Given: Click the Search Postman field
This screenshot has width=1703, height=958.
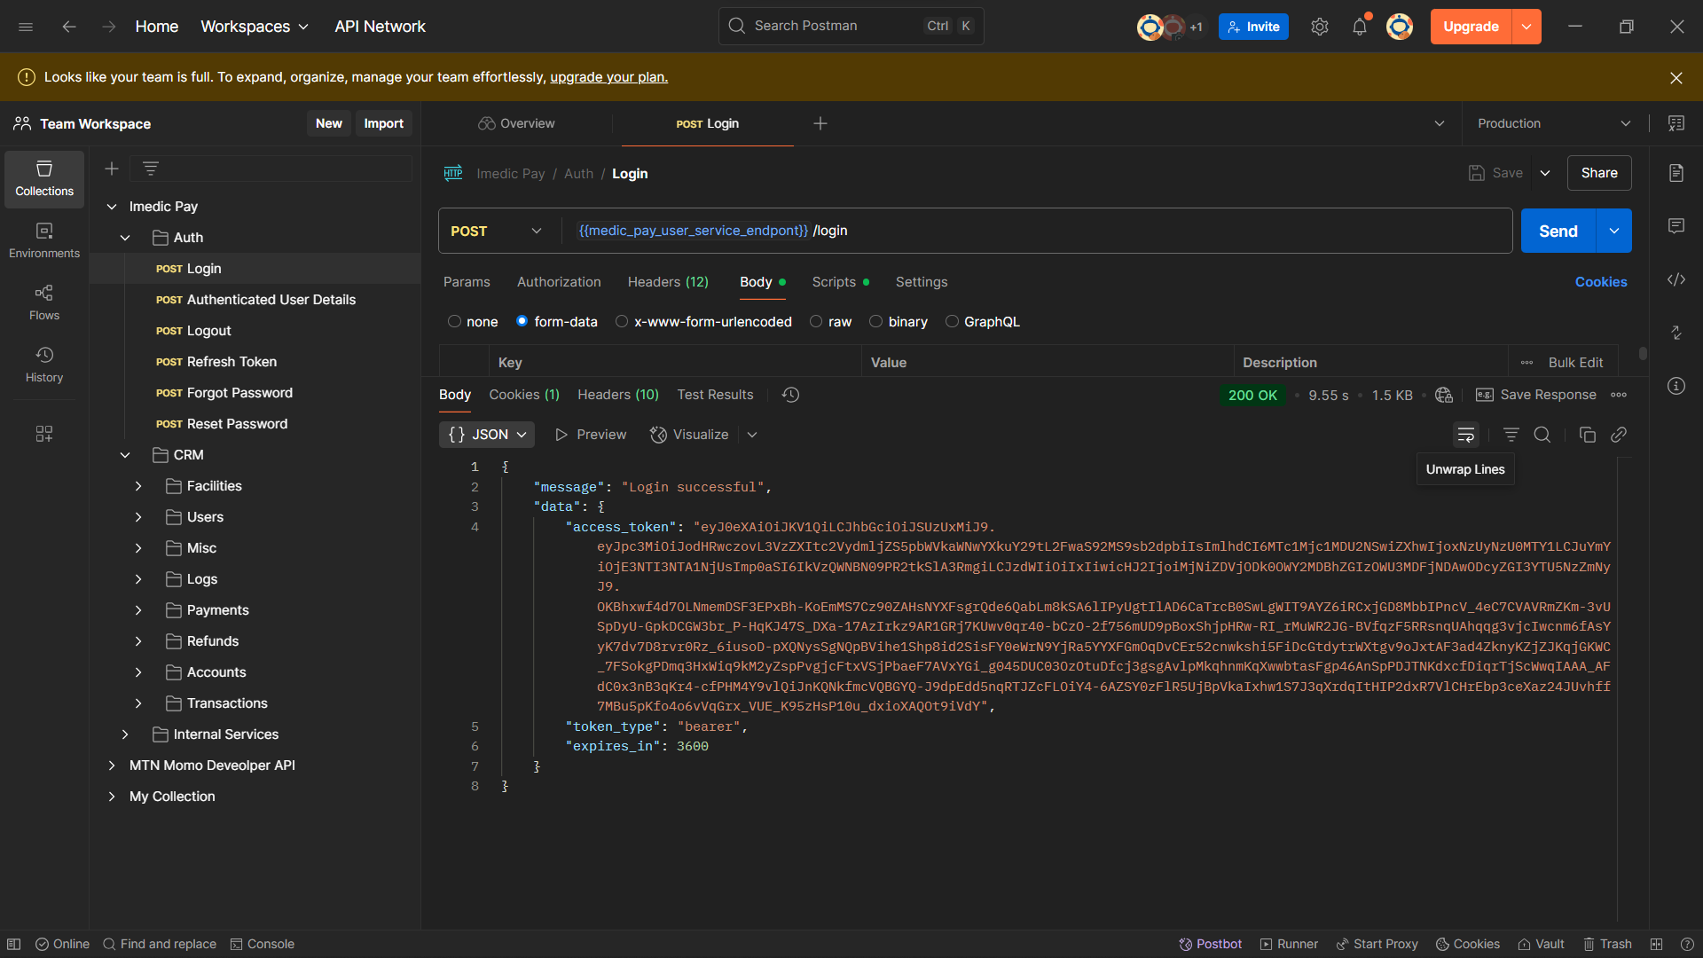Looking at the screenshot, I should 851,27.
